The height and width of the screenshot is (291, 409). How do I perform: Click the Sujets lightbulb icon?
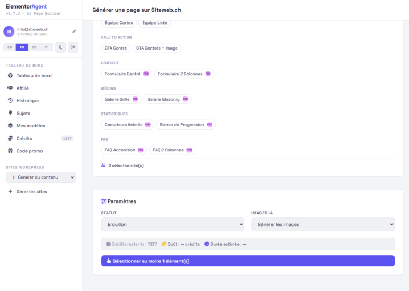[10, 113]
